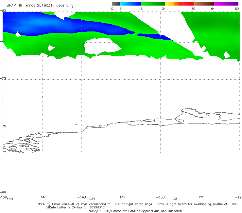Click the latitude label '-80'
This screenshot has width=242, height=213.
tap(3, 192)
